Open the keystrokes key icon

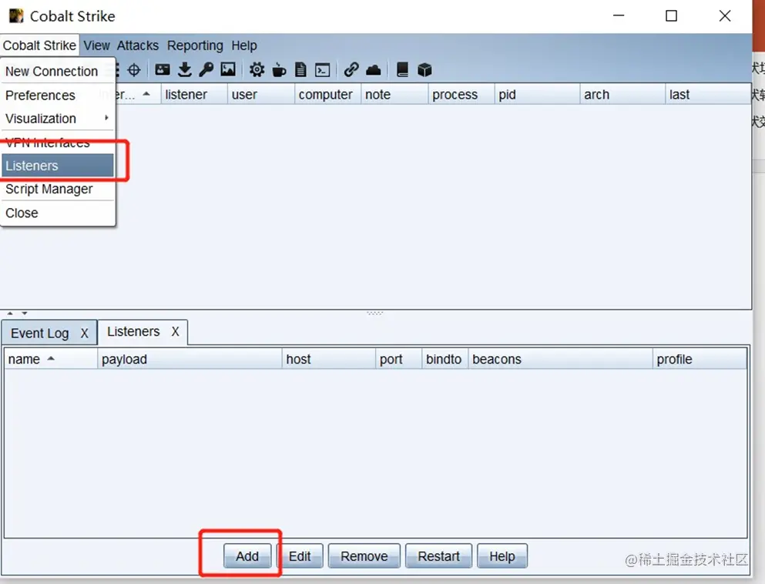(206, 70)
